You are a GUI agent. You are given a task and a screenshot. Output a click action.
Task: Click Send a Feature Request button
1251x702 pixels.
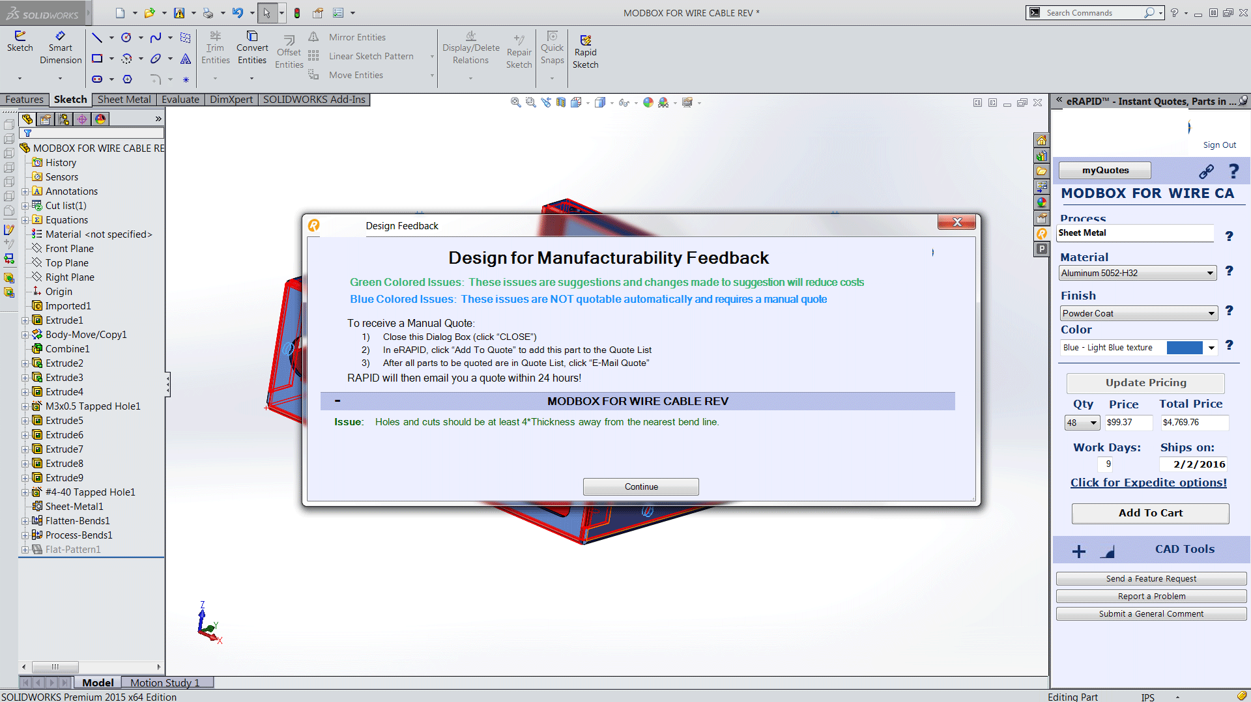(x=1151, y=579)
